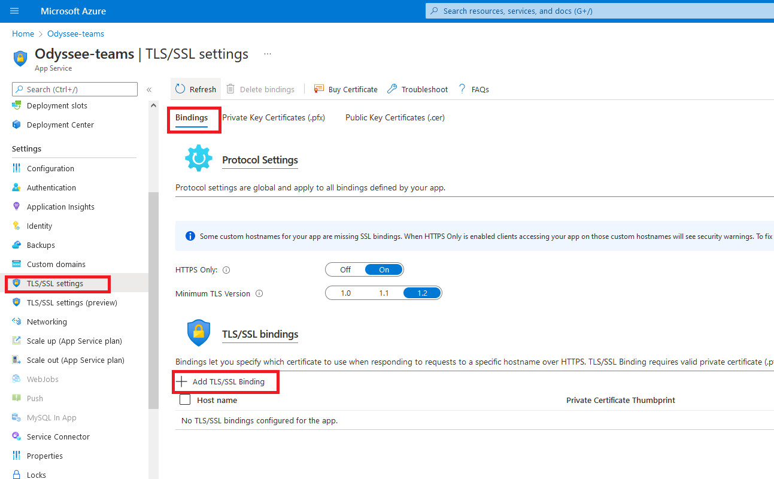The image size is (774, 479).
Task: Click the Deployment Center cube icon
Action: tap(17, 125)
